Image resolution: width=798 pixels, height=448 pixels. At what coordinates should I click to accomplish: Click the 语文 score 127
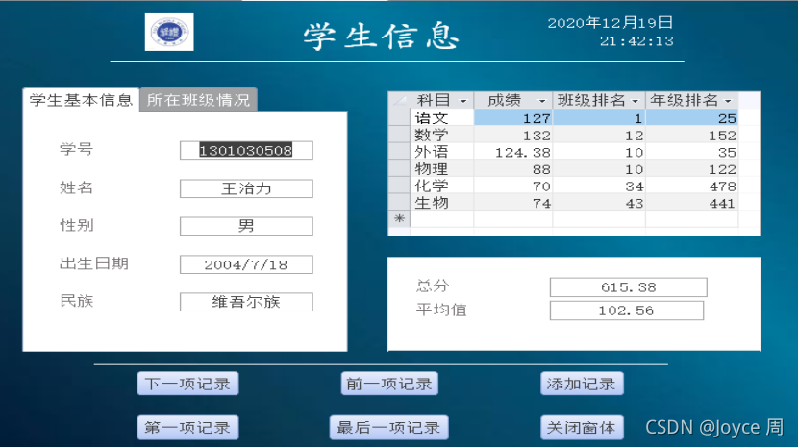coord(513,117)
